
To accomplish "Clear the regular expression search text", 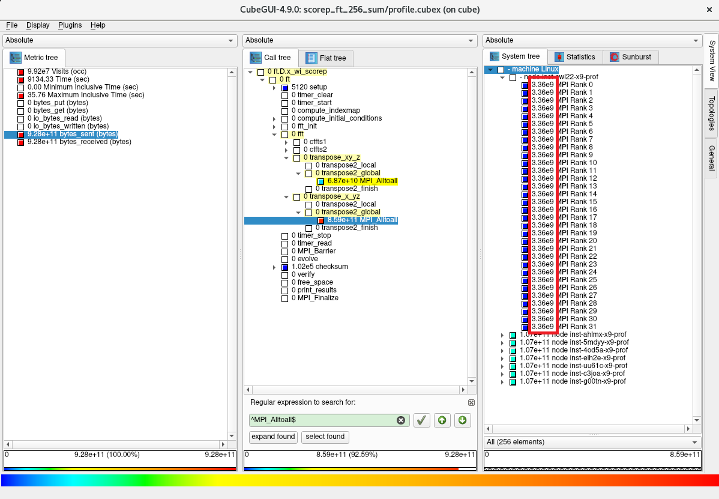I will (x=400, y=420).
